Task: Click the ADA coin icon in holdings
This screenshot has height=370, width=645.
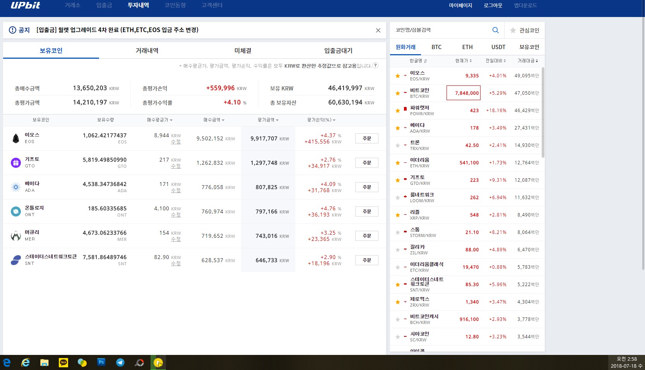Action: [x=16, y=187]
